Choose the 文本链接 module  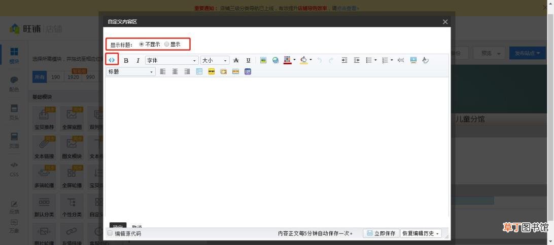pyautogui.click(x=44, y=148)
